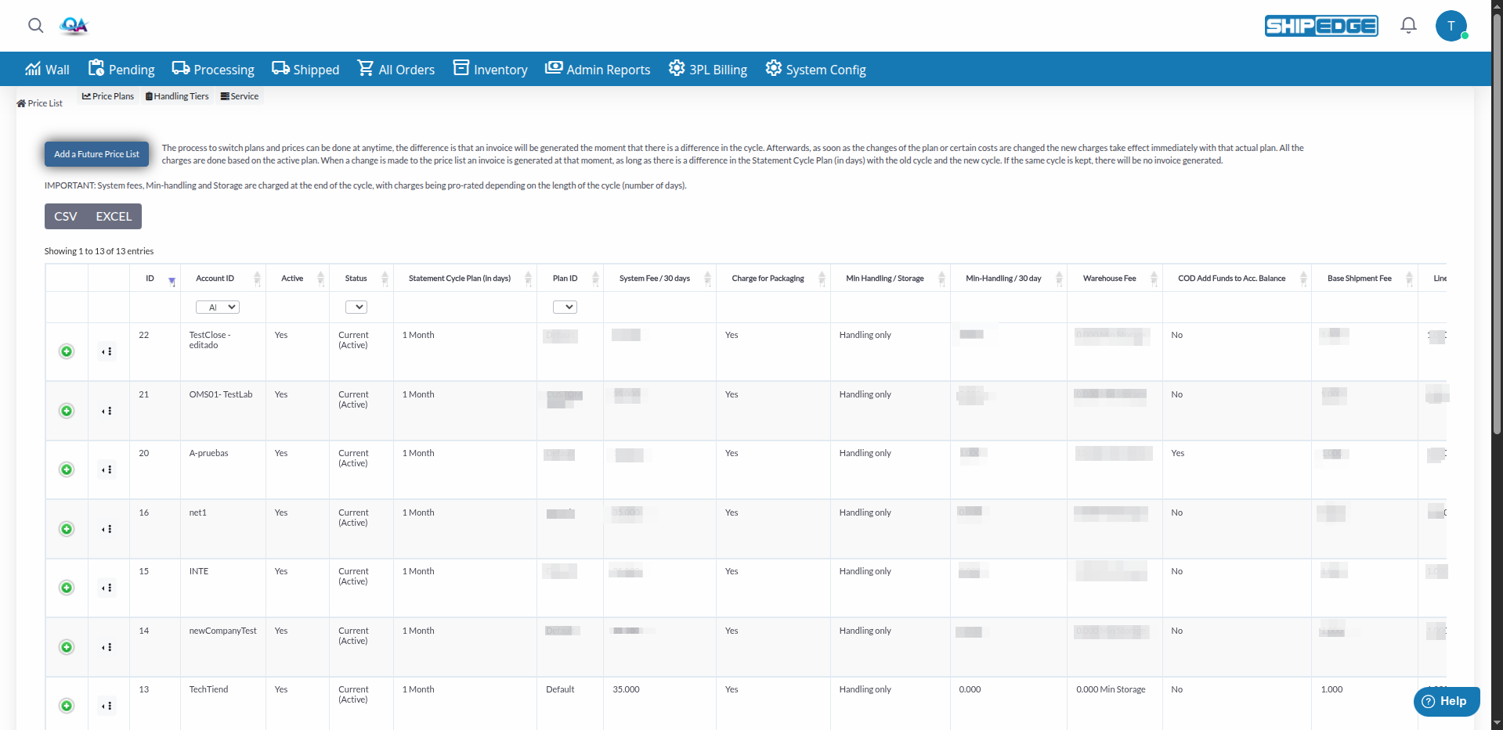1503x730 pixels.
Task: Open the 3PL Billing gear icon
Action: pos(675,69)
